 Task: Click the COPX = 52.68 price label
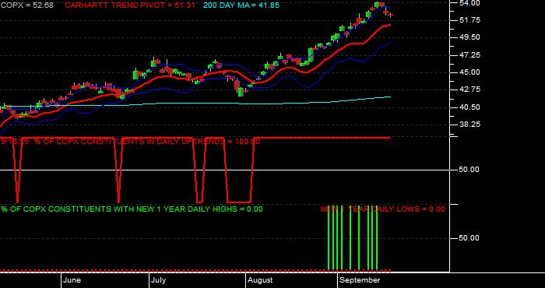26,5
